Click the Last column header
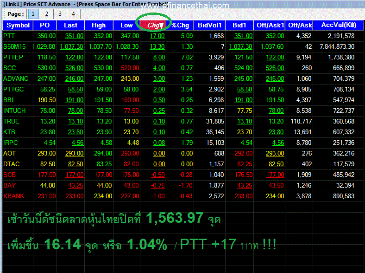 point(70,25)
